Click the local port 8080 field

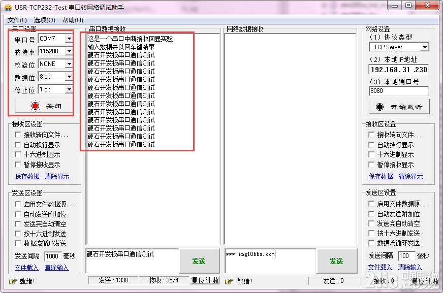(x=399, y=91)
